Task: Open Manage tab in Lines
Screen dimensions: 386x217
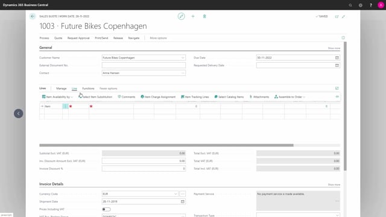Action: point(62,89)
